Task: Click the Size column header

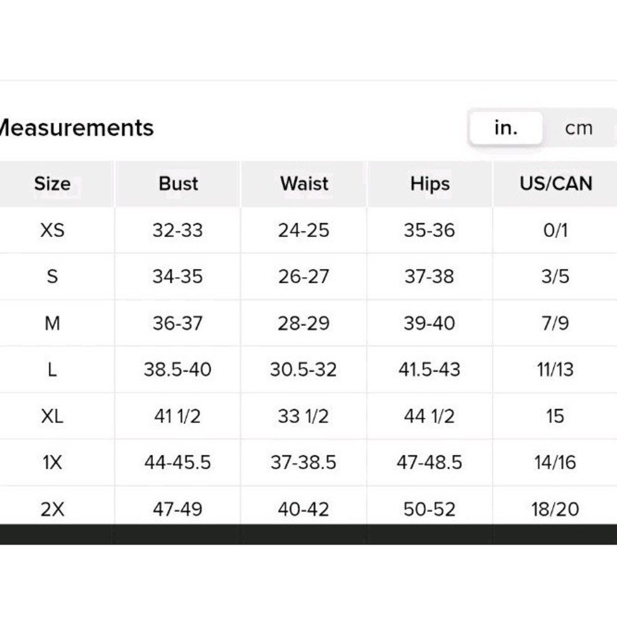Action: pos(52,184)
